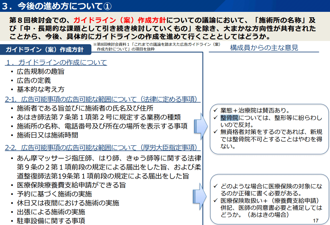Click the 構成員からの主な意見 header
This screenshot has width=330, height=225.
[x=264, y=48]
